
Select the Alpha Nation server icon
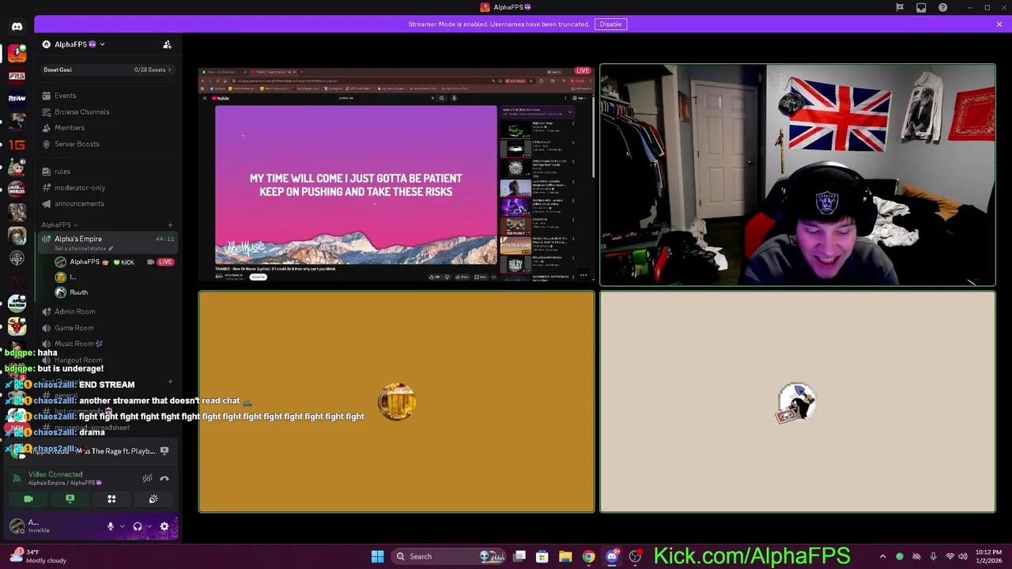(17, 303)
